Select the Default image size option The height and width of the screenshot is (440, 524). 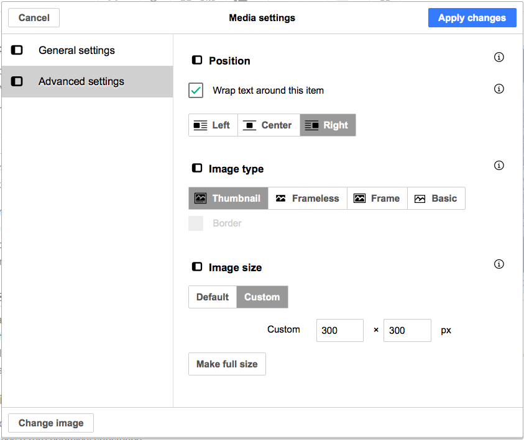point(213,297)
